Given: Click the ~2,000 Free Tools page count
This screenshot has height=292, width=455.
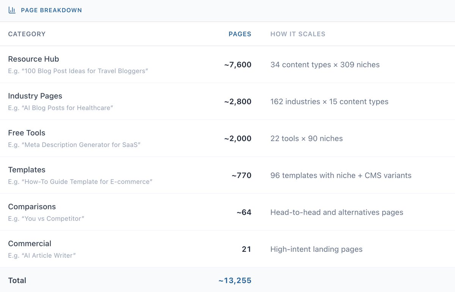Looking at the screenshot, I should pyautogui.click(x=238, y=138).
